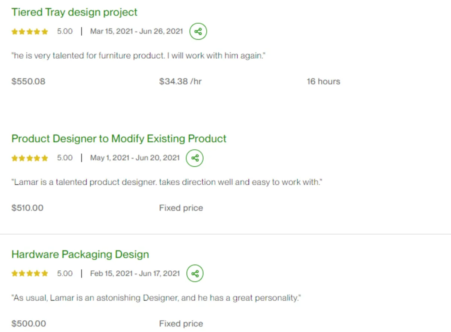Click the star rating under Tiered Tray
Image resolution: width=451 pixels, height=332 pixels.
pos(30,32)
